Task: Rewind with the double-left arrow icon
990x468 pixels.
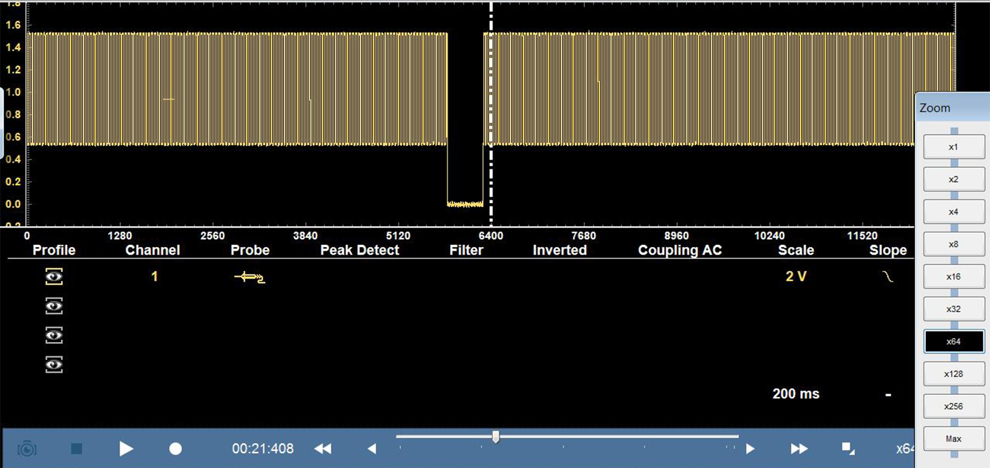Action: pyautogui.click(x=323, y=449)
